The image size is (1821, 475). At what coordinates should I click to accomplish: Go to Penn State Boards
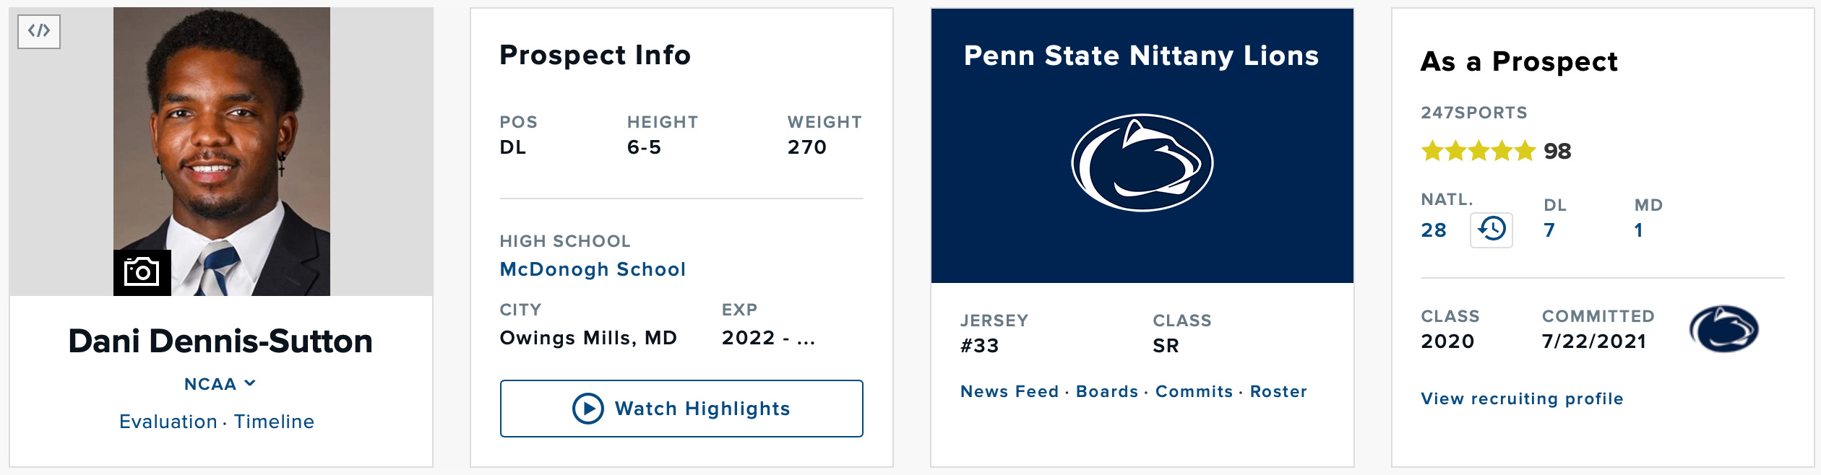pos(1106,391)
